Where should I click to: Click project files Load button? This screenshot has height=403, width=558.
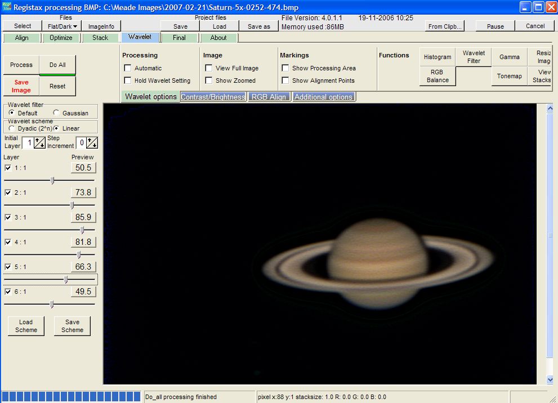click(220, 26)
